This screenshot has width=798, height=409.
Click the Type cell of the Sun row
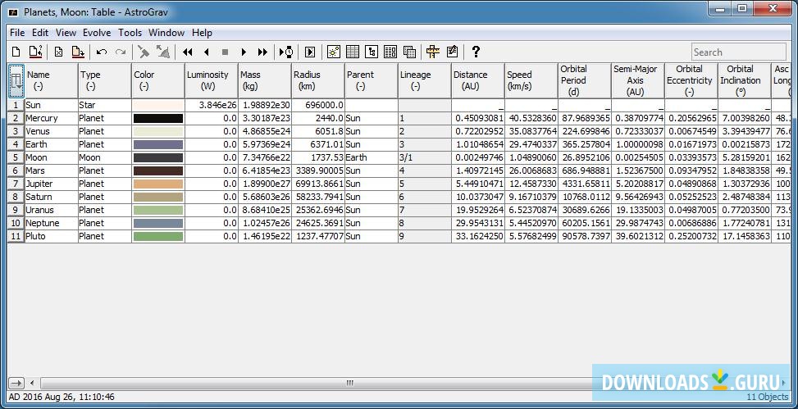pyautogui.click(x=105, y=105)
